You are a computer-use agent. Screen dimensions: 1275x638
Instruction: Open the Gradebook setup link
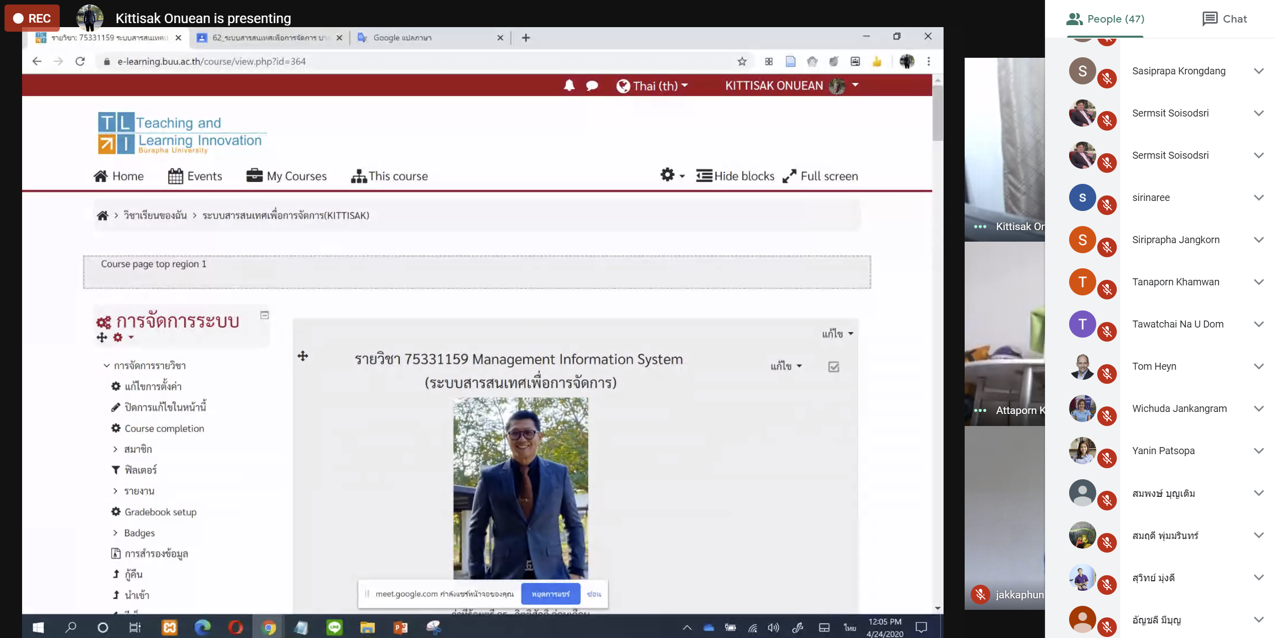[160, 512]
